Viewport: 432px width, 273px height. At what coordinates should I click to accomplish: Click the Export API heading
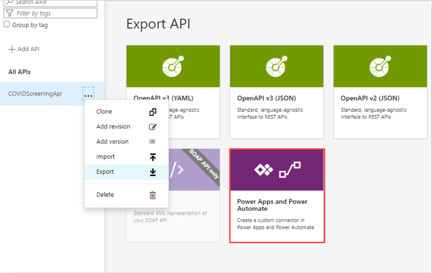point(158,24)
